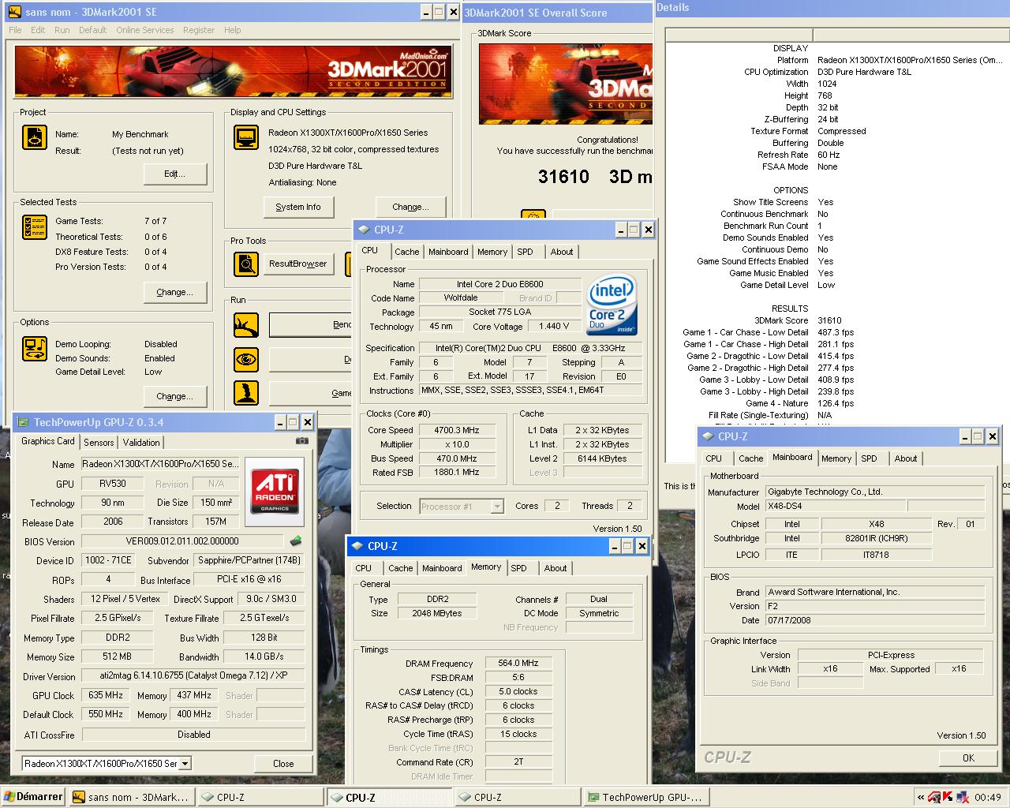Expand hidden tray icons with the chevron
1010x808 pixels.
pos(921,797)
